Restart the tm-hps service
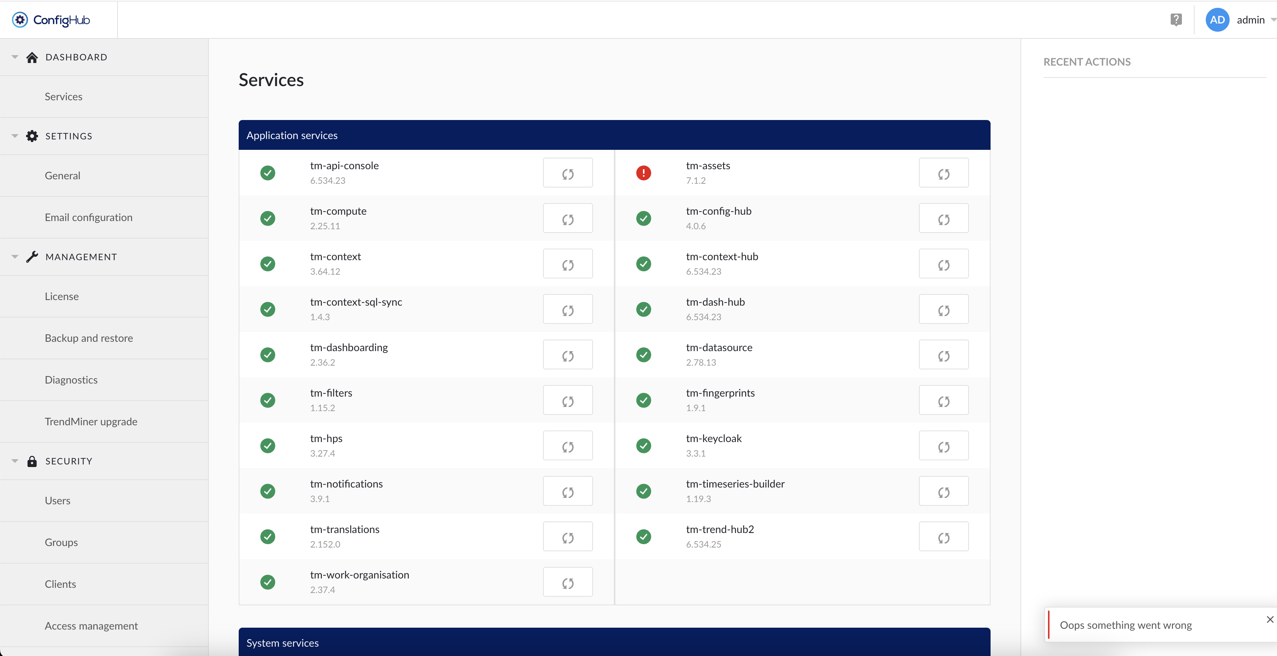 [x=568, y=446]
